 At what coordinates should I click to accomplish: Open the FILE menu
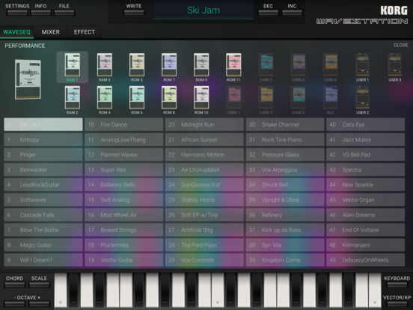(64, 12)
